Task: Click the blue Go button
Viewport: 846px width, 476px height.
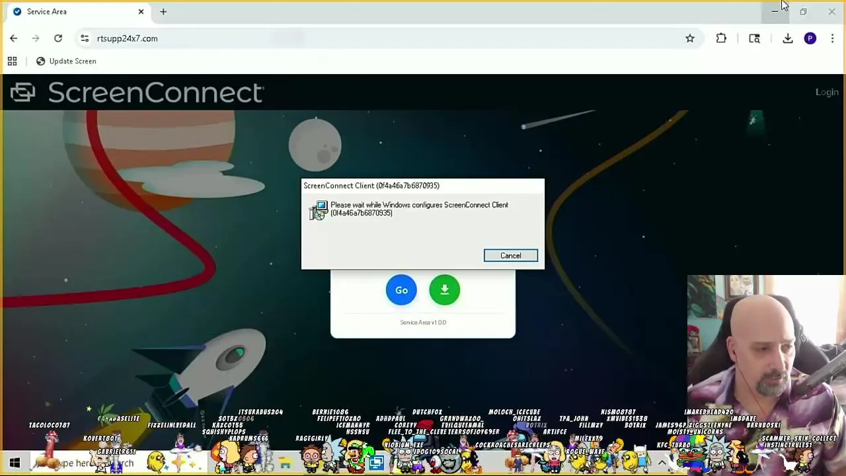Action: [x=401, y=290]
